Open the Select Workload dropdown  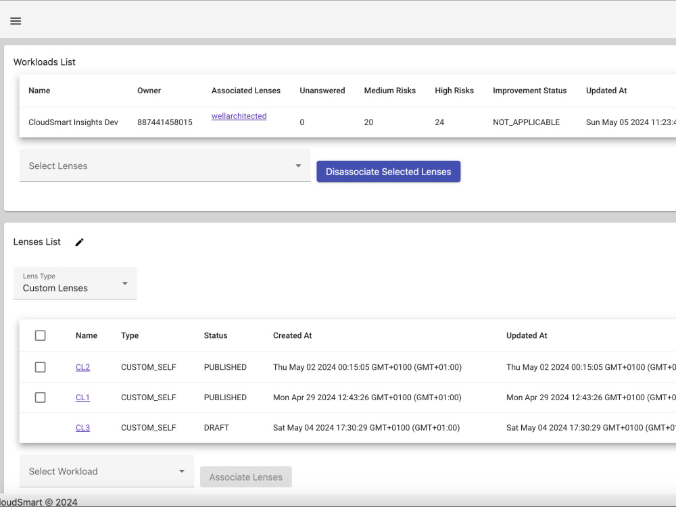point(105,471)
